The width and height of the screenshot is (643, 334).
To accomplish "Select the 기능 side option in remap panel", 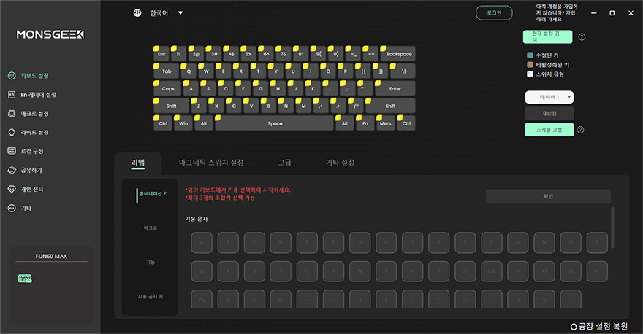I will point(151,262).
